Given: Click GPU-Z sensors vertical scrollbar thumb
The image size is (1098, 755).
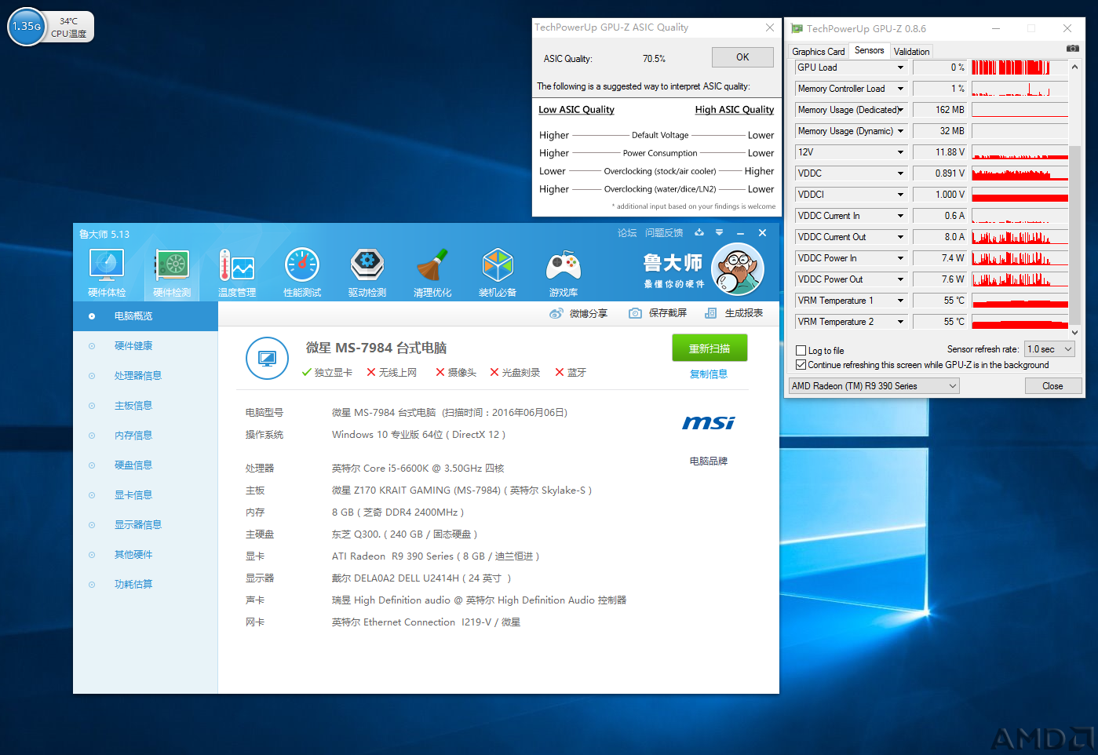Looking at the screenshot, I should [x=1074, y=234].
